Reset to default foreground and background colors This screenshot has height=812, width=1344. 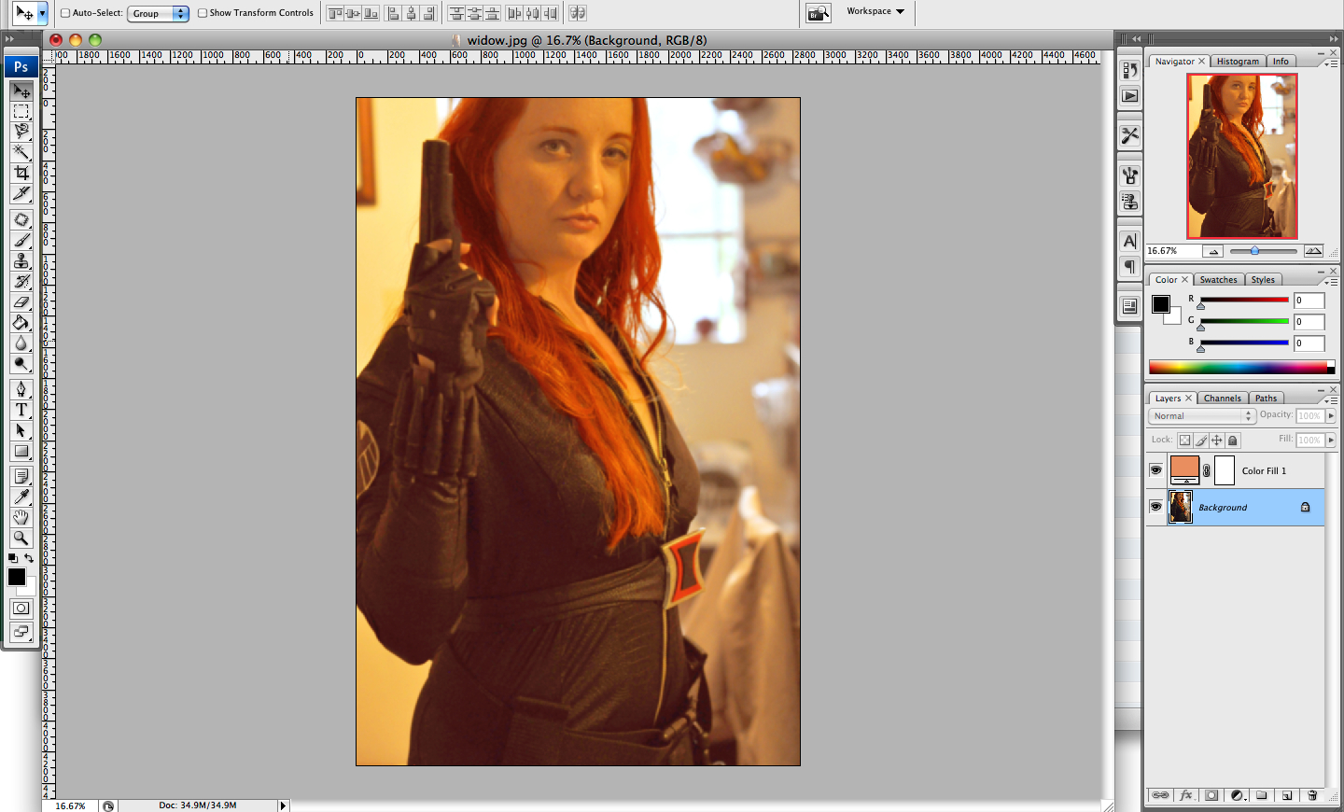tap(13, 558)
